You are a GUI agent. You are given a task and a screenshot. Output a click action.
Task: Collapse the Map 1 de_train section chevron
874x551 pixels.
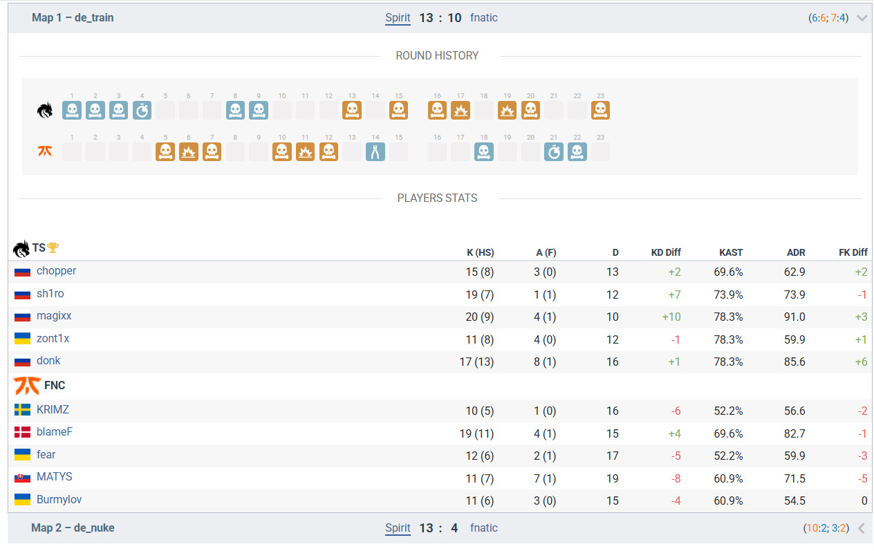coord(862,19)
